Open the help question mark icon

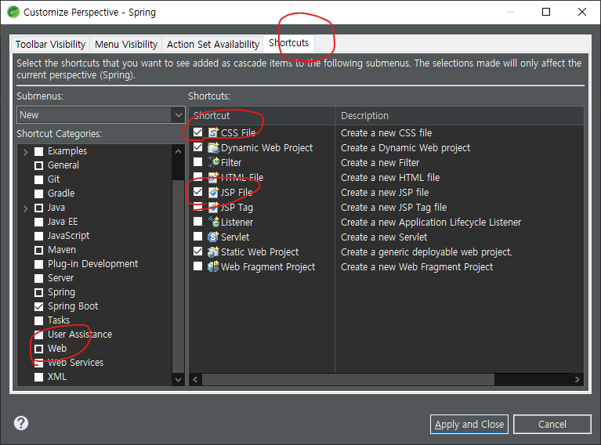click(21, 424)
